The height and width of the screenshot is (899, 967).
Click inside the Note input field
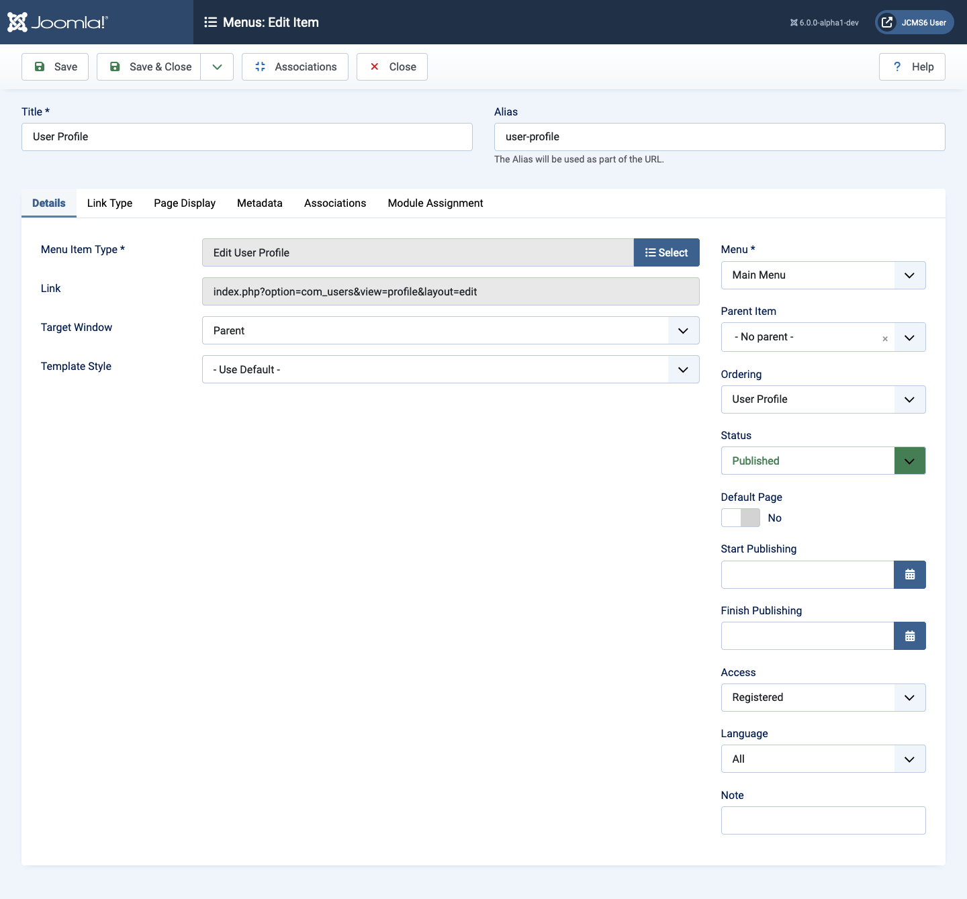823,820
